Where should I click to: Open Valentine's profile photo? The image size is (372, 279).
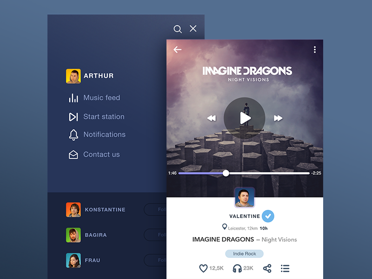(245, 198)
